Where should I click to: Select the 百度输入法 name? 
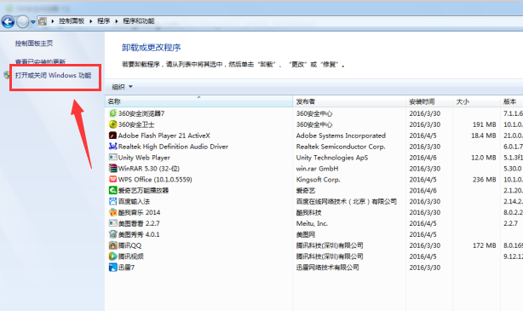[x=134, y=202]
